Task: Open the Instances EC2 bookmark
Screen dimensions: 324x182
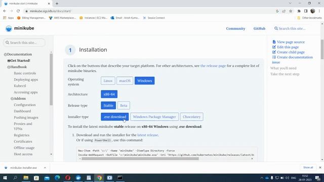Action: pos(93,18)
